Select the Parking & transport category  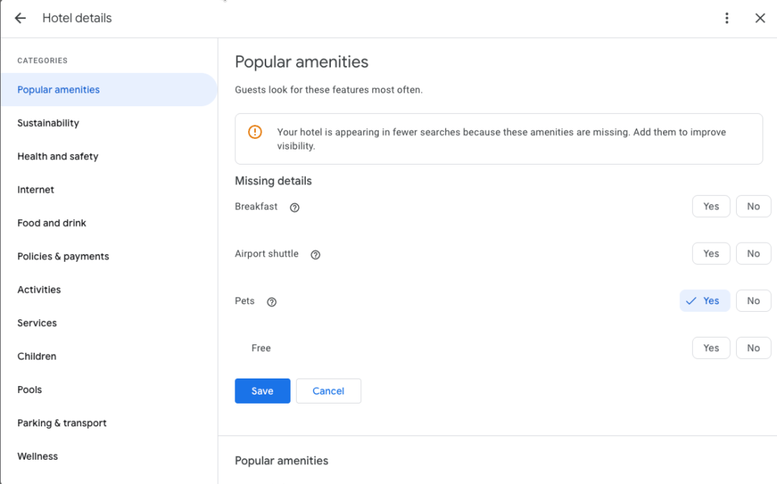(x=61, y=423)
